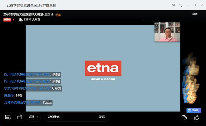Open the 超清 quality dropdown
206x126 pixels.
[34, 117]
